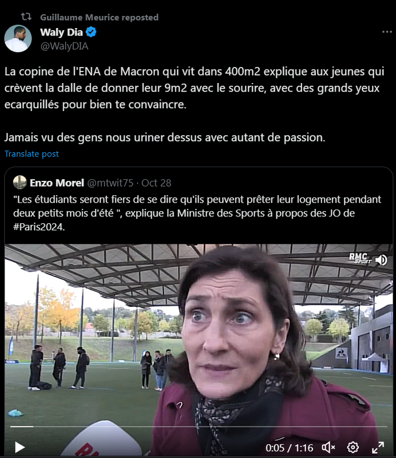This screenshot has height=458, width=396.
Task: Open Waly Dia's profile picture
Action: (x=18, y=38)
